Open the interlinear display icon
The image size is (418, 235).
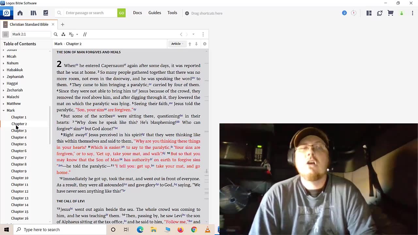71,34
